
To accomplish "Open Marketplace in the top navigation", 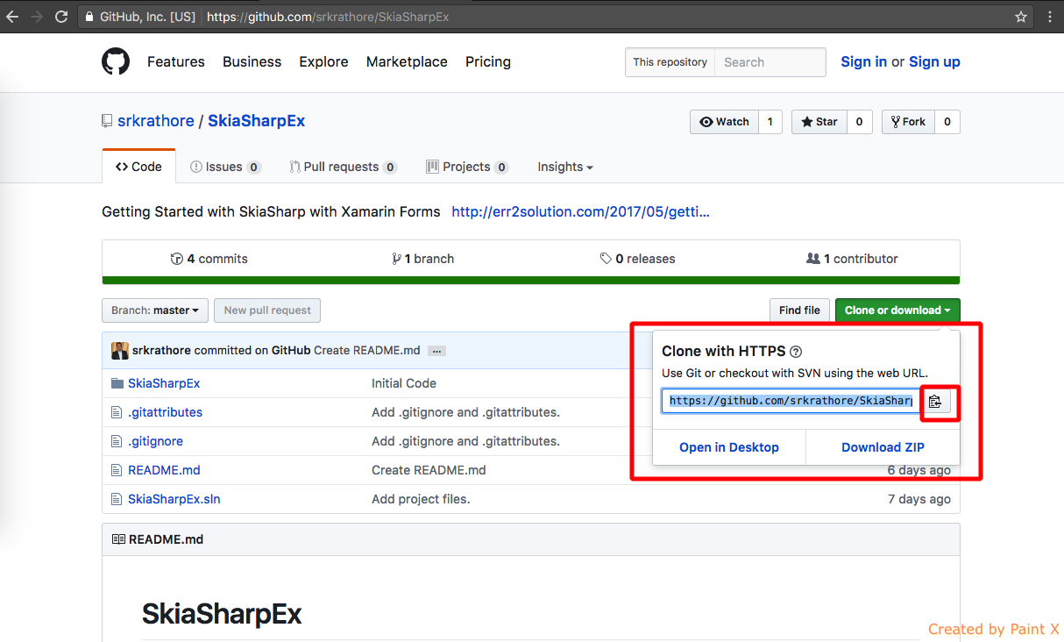I will point(407,61).
